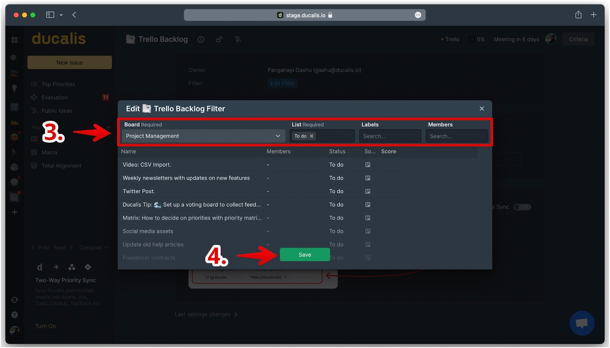Click Trello source icon for Update old help articles
The height and width of the screenshot is (348, 610).
click(x=368, y=245)
